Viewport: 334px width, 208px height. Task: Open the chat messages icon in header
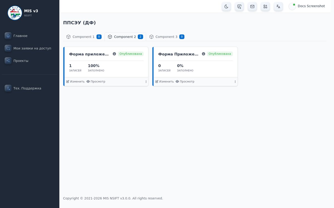[239, 6]
